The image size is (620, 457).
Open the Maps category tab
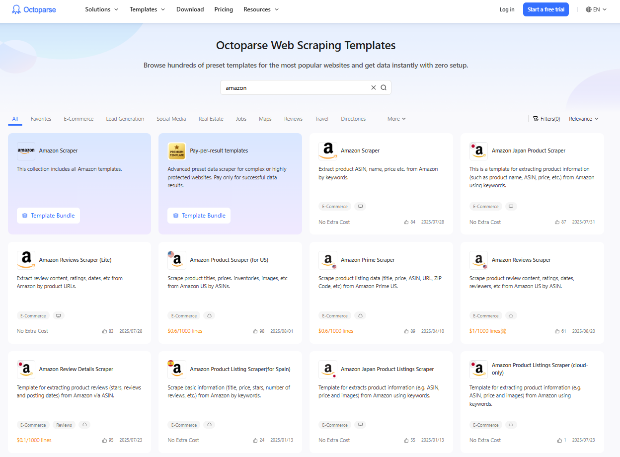coord(265,119)
